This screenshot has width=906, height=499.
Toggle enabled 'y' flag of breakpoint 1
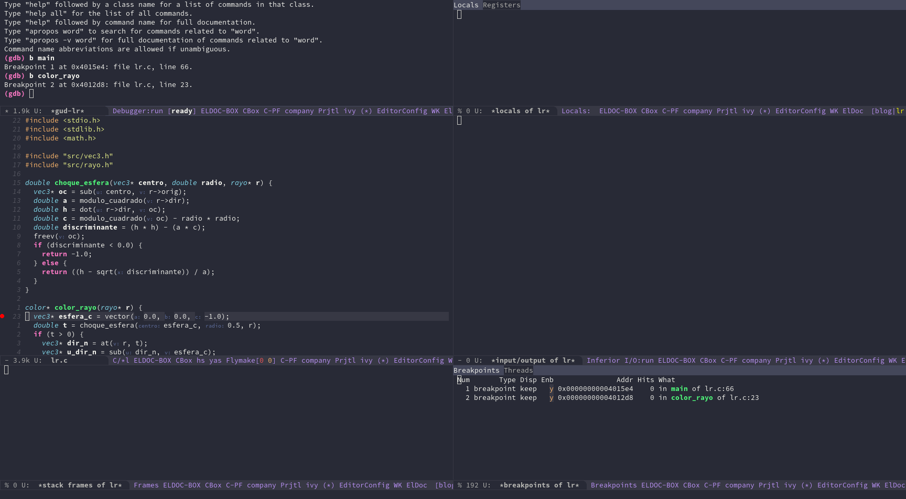[x=551, y=389]
